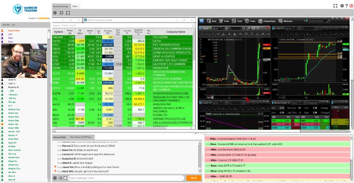Select the OBSV symbol in scanner

tap(57, 49)
